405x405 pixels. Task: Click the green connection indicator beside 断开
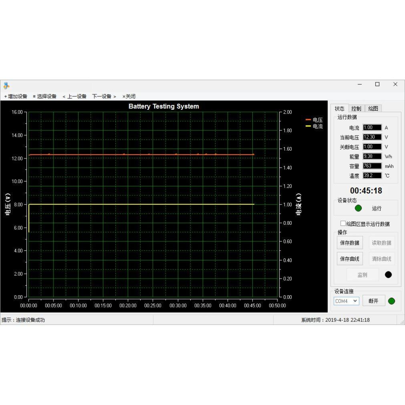(x=391, y=301)
